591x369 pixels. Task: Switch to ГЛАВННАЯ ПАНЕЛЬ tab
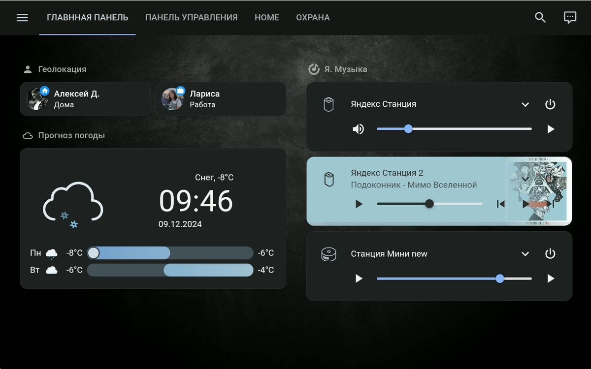pos(88,18)
